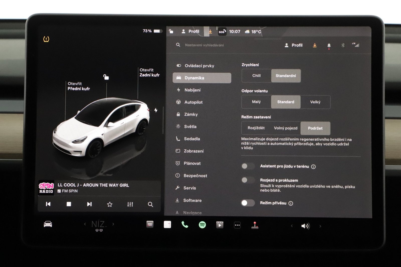
Task: Skip to the next radio station
Action: (89, 204)
